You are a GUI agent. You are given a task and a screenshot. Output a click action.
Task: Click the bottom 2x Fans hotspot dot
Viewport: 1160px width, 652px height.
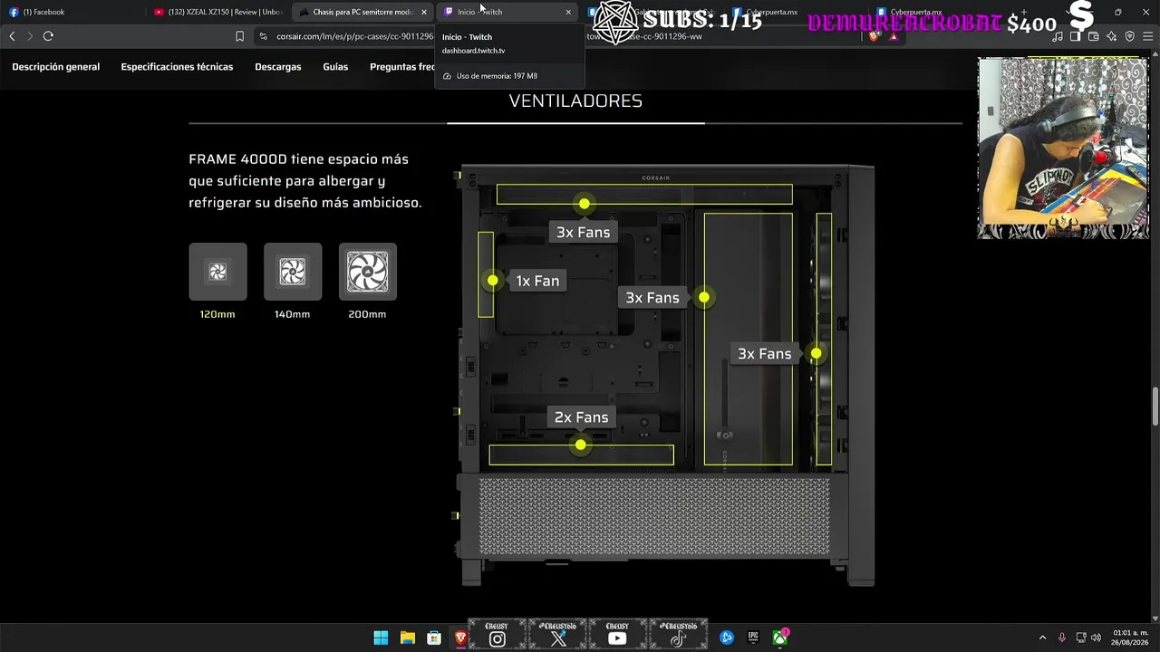coord(581,445)
